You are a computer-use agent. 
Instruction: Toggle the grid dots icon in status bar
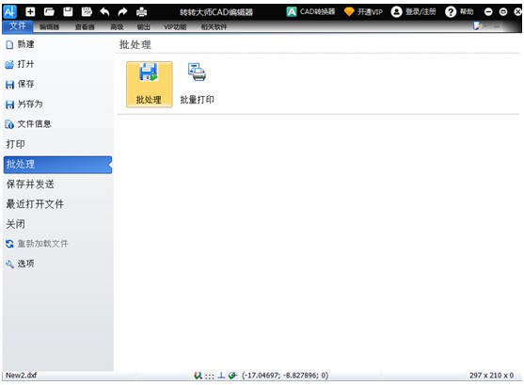point(210,376)
